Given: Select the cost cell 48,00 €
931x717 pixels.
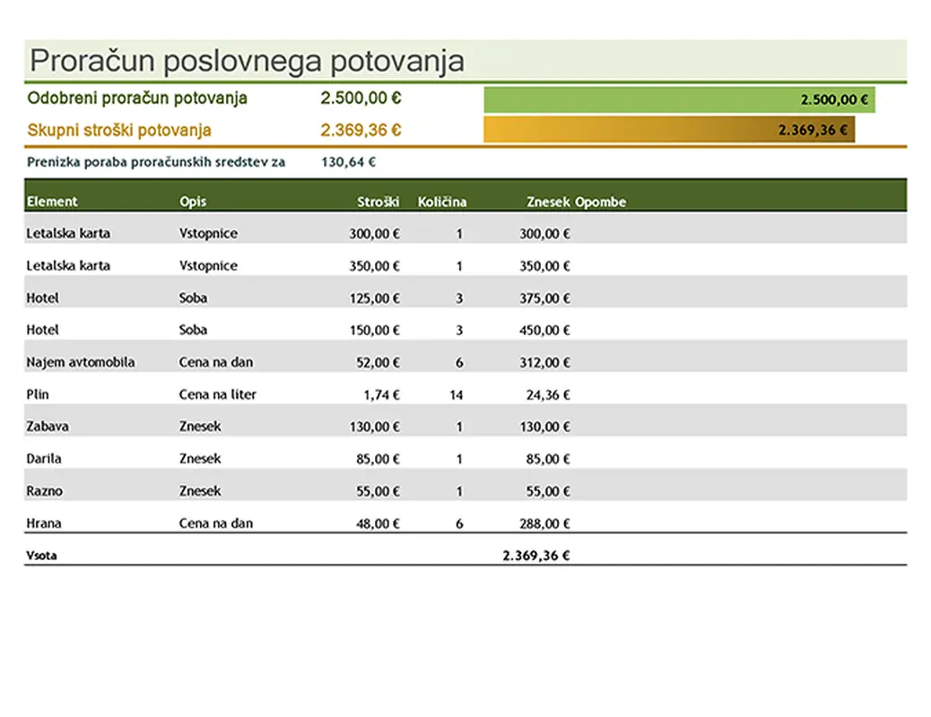Looking at the screenshot, I should tap(378, 523).
